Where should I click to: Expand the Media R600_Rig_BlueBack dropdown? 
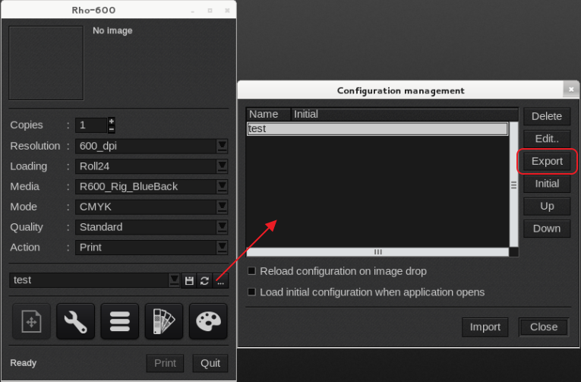[222, 186]
